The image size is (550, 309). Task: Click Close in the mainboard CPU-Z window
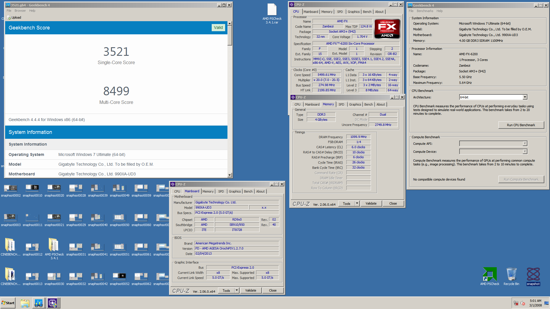(273, 290)
